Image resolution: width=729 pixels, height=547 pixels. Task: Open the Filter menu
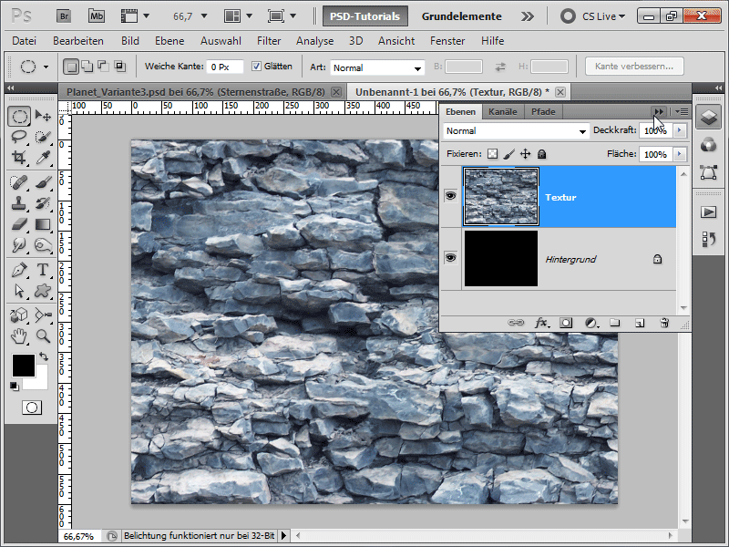[269, 41]
